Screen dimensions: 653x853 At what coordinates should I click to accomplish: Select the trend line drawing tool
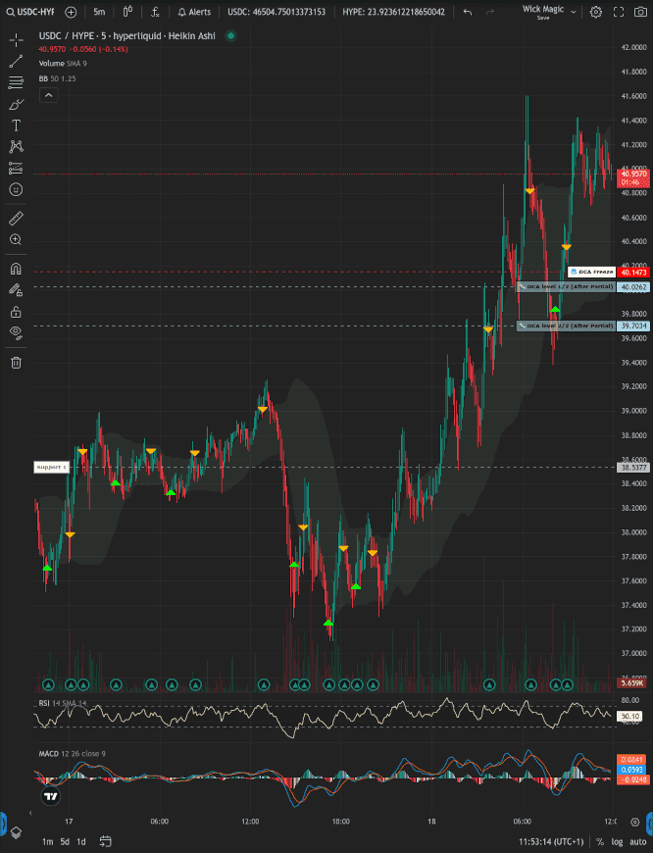coord(16,61)
